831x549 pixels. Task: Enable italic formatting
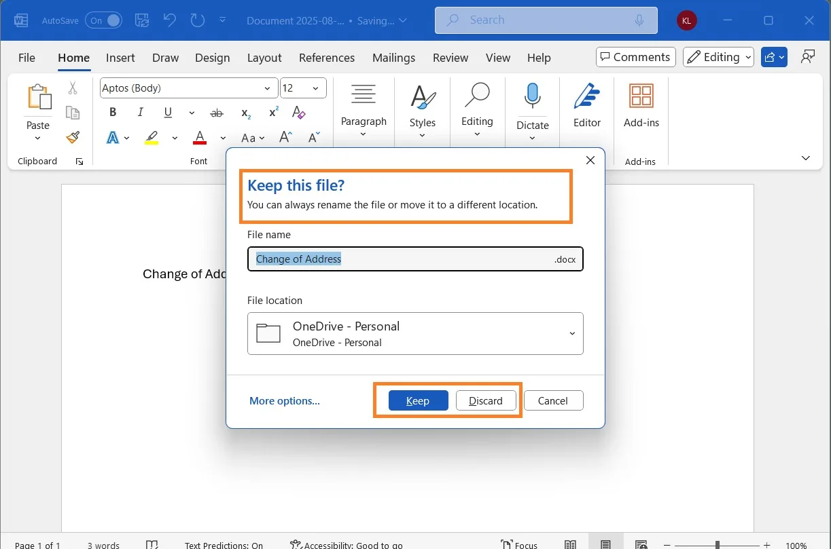[x=140, y=112]
